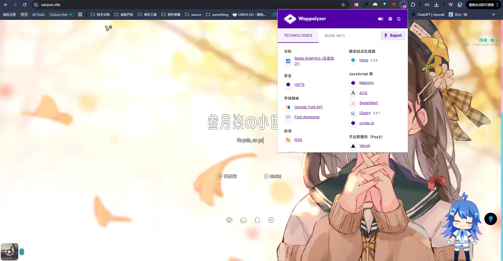Expand the overflow bookmarks with double-chevron

[x=494, y=14]
